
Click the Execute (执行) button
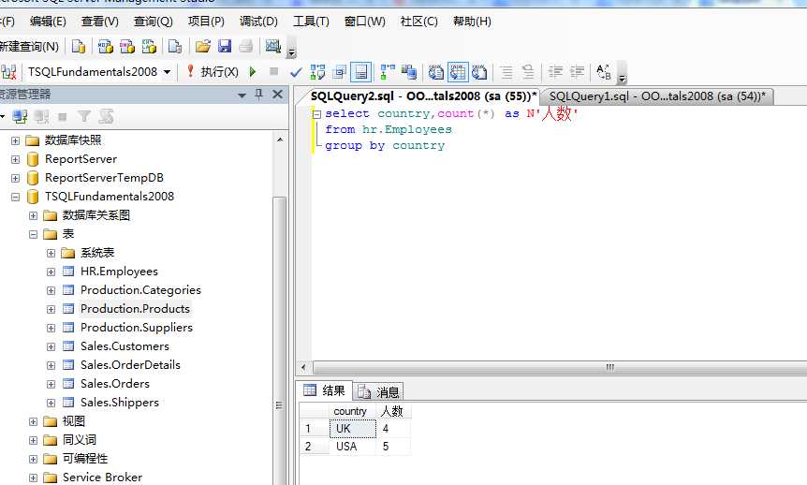tap(213, 71)
